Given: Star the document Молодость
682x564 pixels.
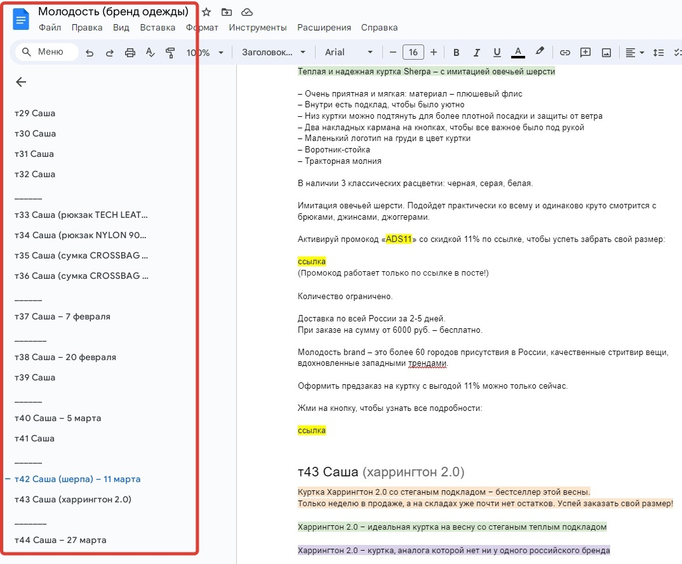Looking at the screenshot, I should pyautogui.click(x=206, y=12).
